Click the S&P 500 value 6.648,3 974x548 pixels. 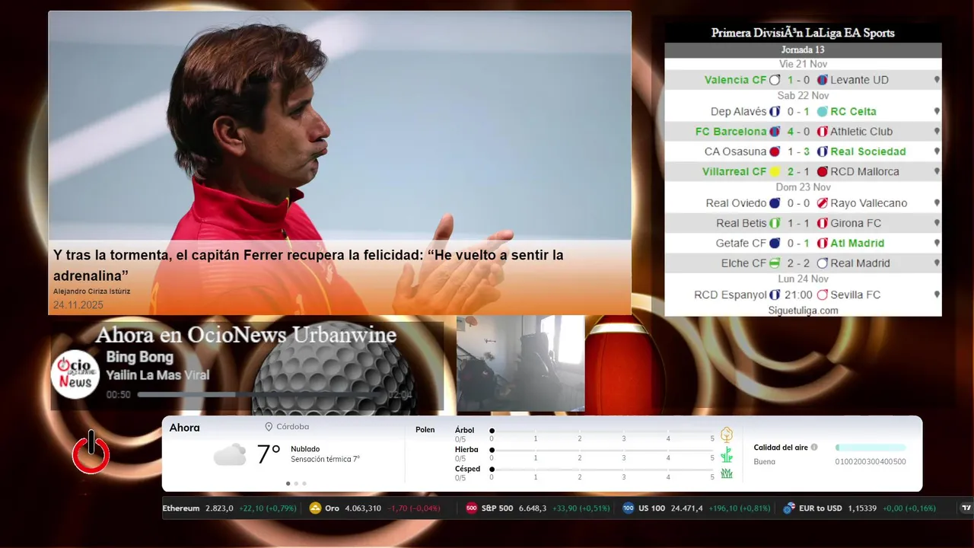click(533, 508)
